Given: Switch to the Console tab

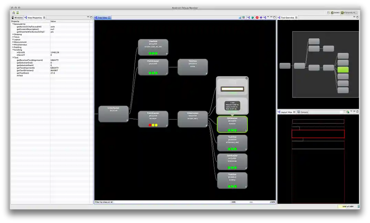Looking at the screenshot, I should click(x=304, y=112).
